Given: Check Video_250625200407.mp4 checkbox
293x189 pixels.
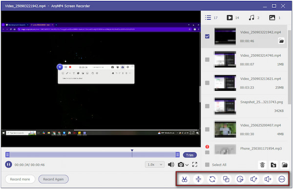Looking at the screenshot, I should pos(207,129).
